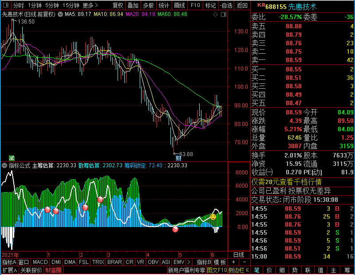
Task: Click the red ball signal below zero line
Action: pyautogui.click(x=175, y=229)
